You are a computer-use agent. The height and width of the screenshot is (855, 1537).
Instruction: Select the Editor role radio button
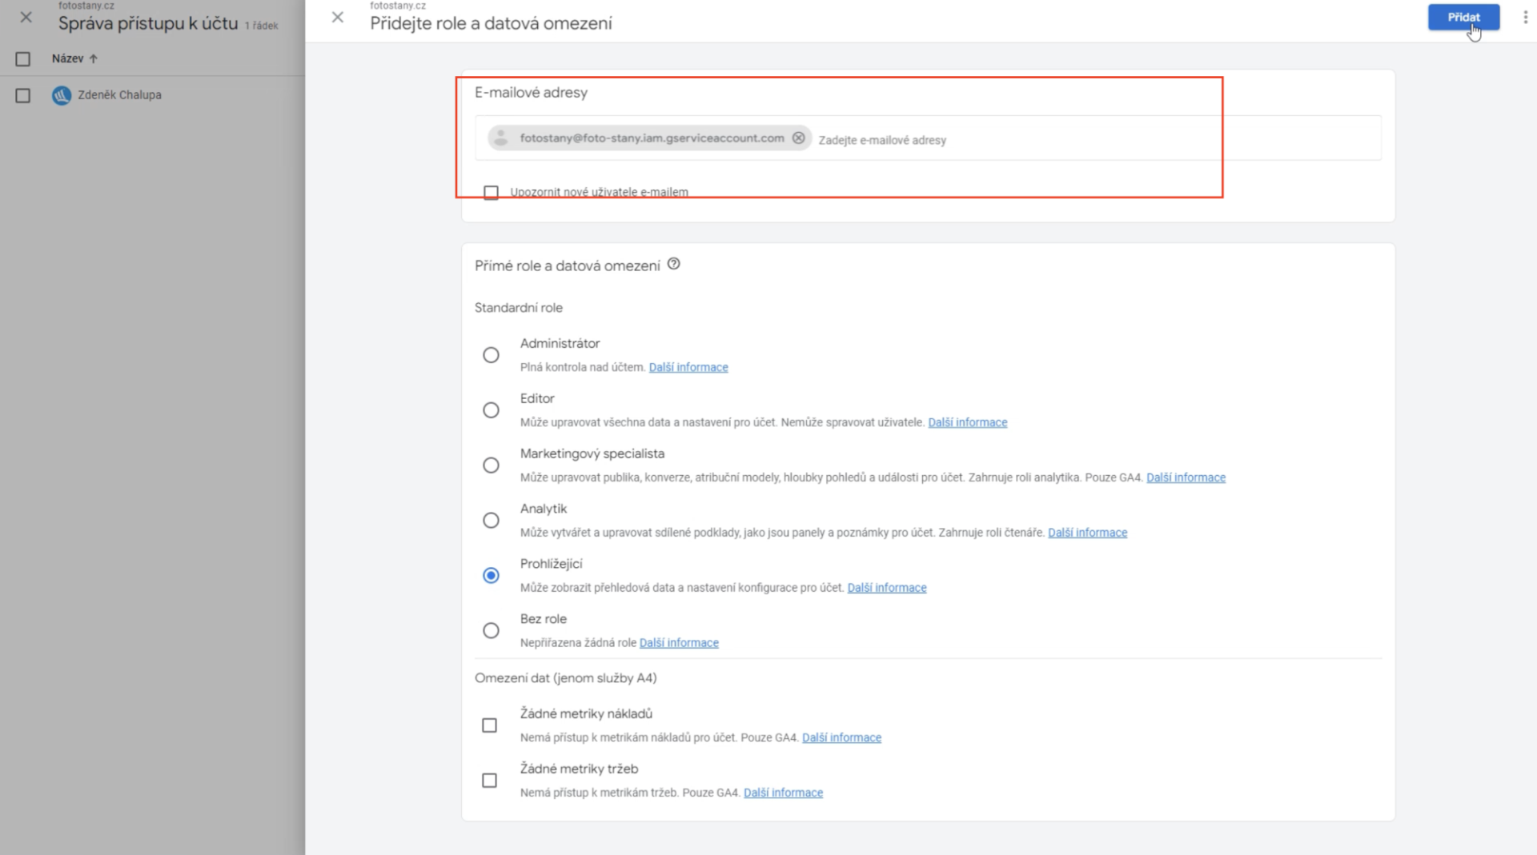(x=491, y=410)
